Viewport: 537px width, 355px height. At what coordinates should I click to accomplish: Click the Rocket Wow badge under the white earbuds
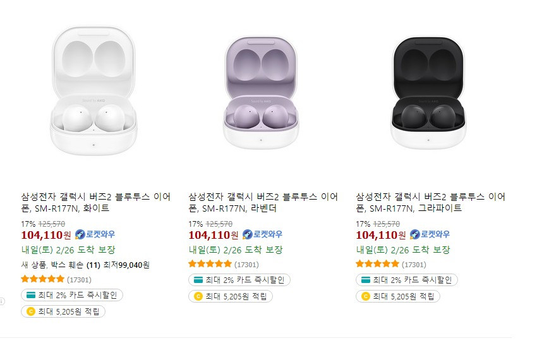click(x=95, y=234)
